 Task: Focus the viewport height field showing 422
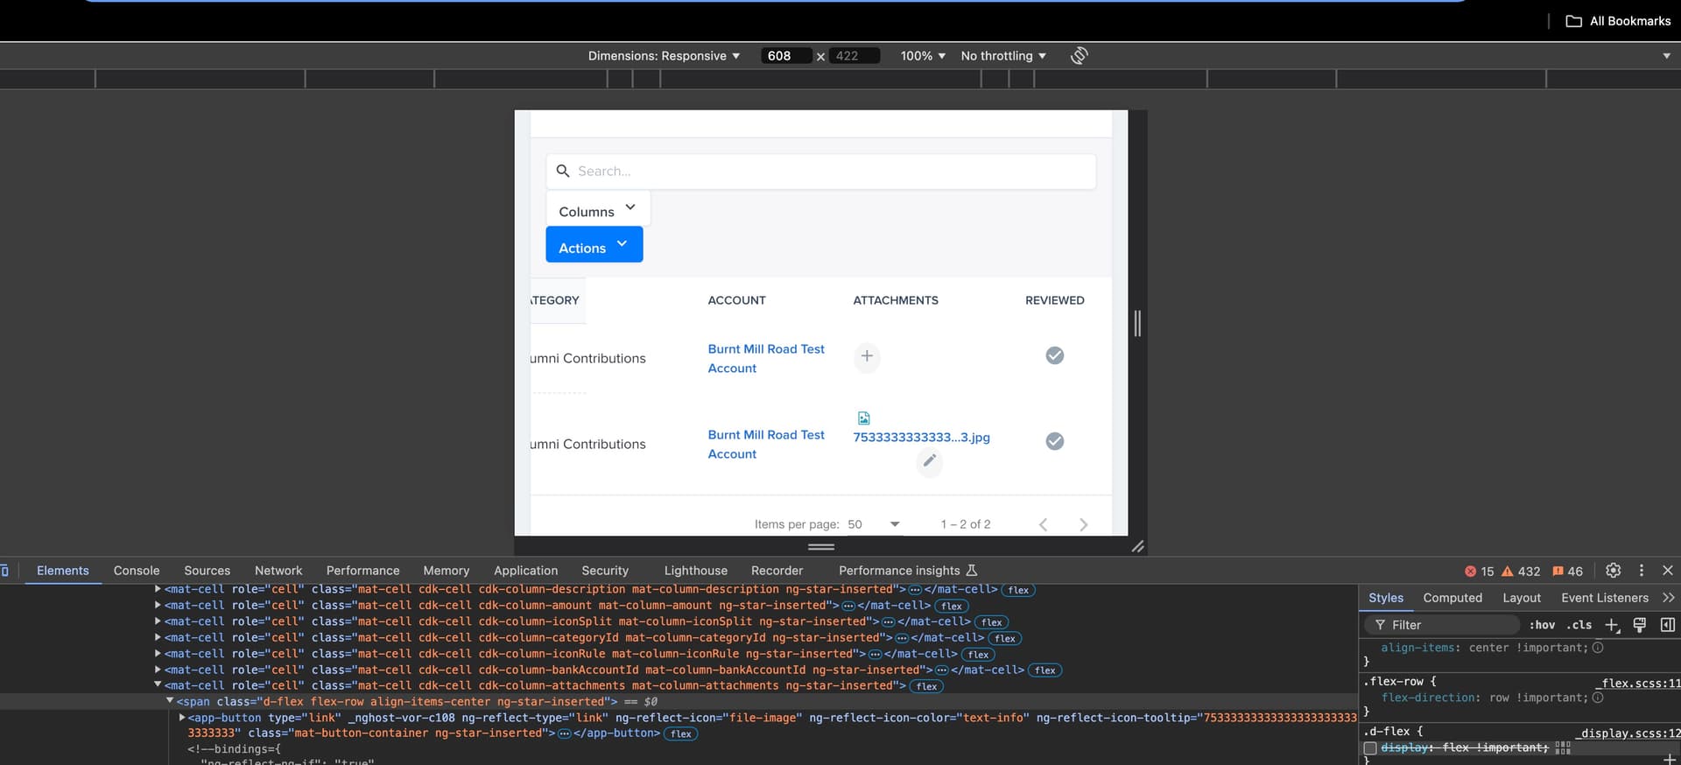(854, 56)
